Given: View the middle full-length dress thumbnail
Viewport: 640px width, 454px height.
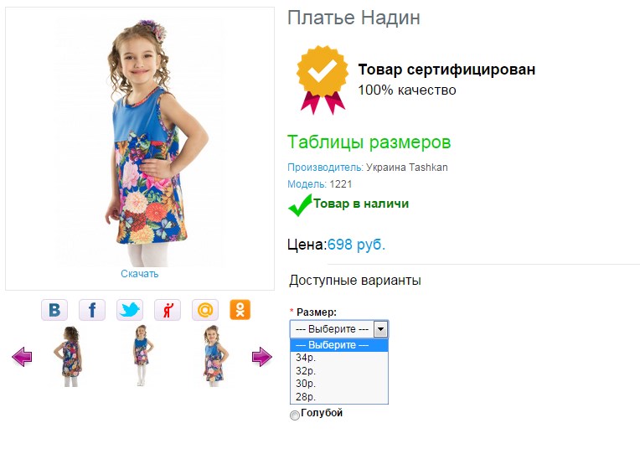Looking at the screenshot, I should pos(142,355).
